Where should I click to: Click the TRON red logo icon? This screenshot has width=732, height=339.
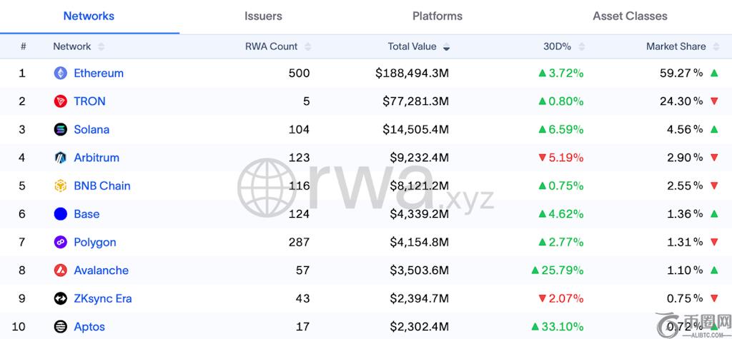click(61, 101)
